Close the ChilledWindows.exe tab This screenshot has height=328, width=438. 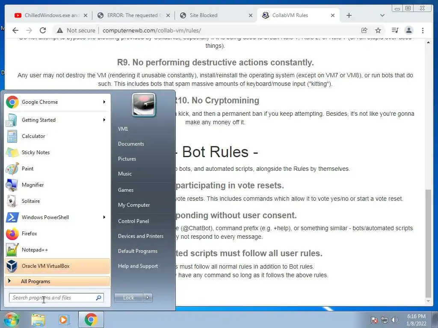[86, 15]
